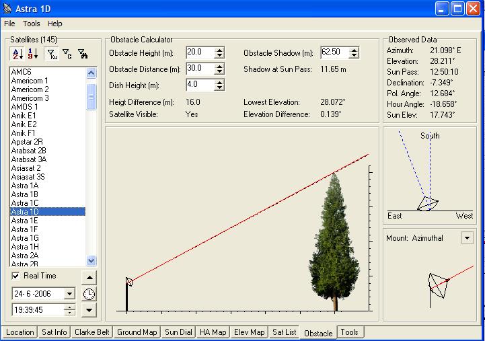Open the date dropdown showing 24-6-2006
The height and width of the screenshot is (341, 485).
[x=69, y=294]
